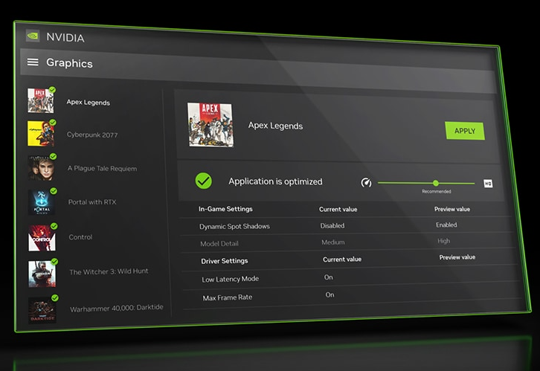The height and width of the screenshot is (371, 540).
Task: Click the green optimized checkmark icon
Action: 204,181
